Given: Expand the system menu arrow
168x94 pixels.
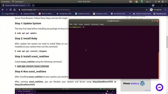Looking at the screenshot, I should tap(166, 2).
